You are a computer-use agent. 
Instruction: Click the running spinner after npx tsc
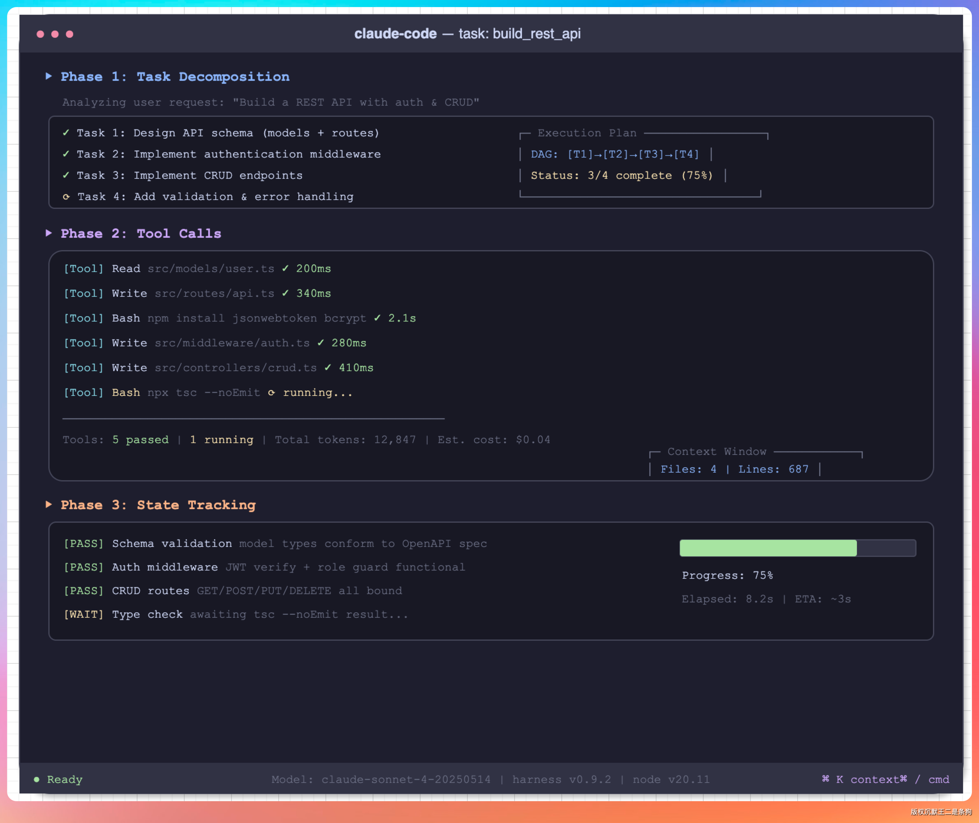tap(272, 393)
